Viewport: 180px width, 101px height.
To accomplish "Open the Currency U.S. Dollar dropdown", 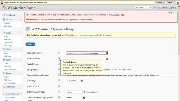I will coord(74,81).
